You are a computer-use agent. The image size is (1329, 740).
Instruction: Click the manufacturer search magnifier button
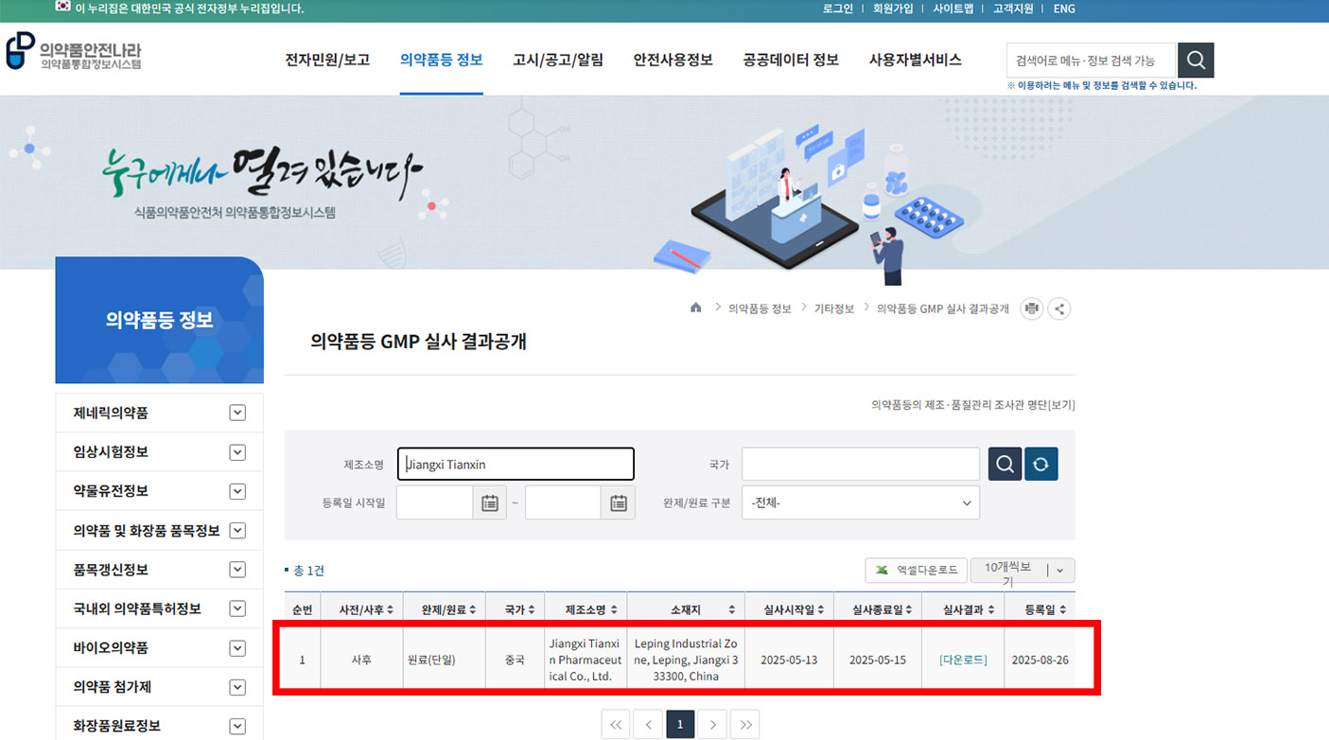coord(1005,465)
